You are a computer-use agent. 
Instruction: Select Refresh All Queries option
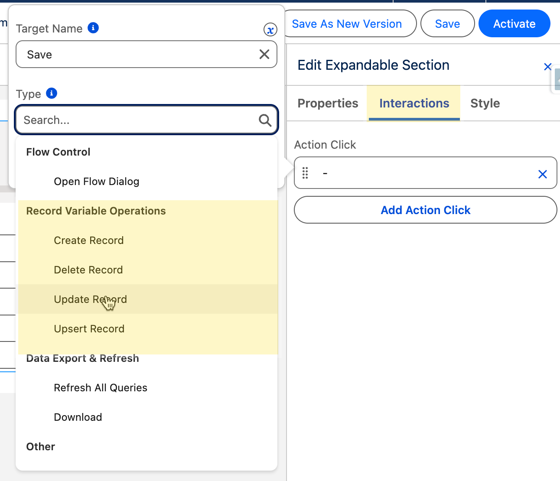[101, 388]
